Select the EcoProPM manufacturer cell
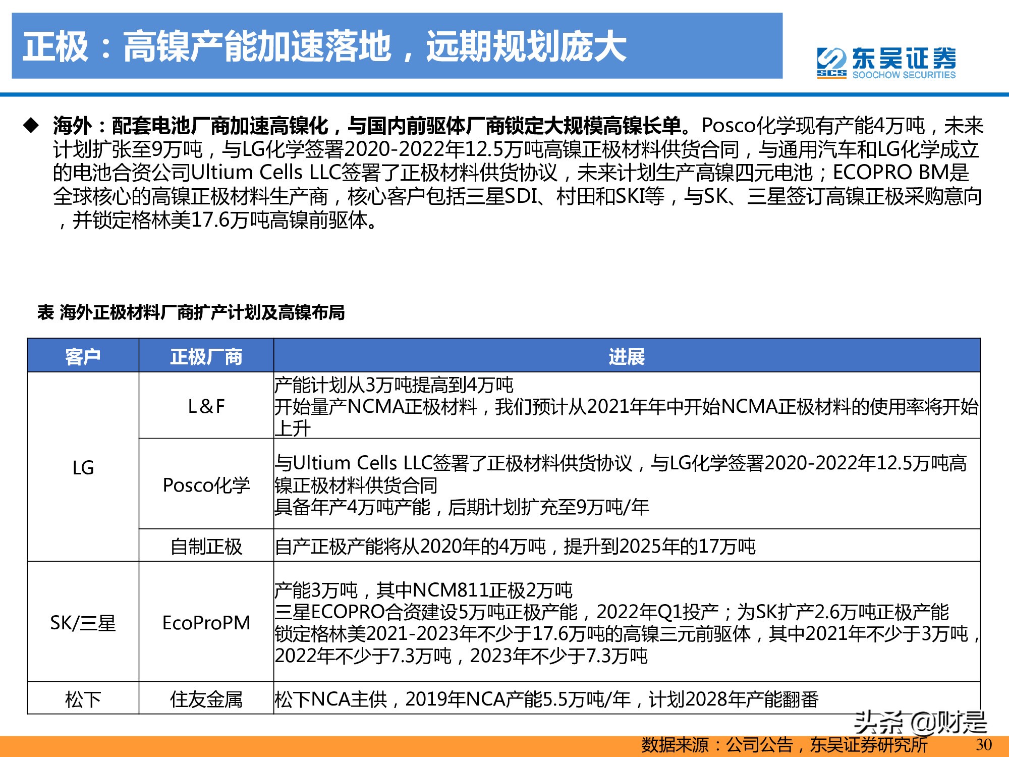Image resolution: width=1009 pixels, height=757 pixels. pyautogui.click(x=206, y=623)
